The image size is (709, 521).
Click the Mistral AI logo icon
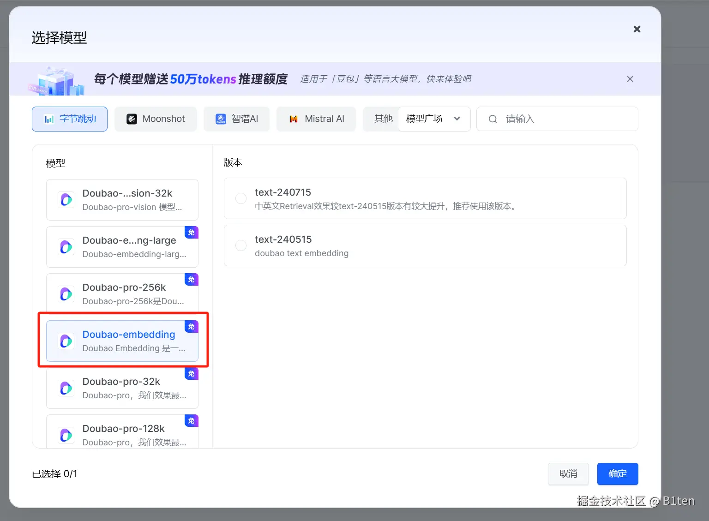tap(294, 119)
